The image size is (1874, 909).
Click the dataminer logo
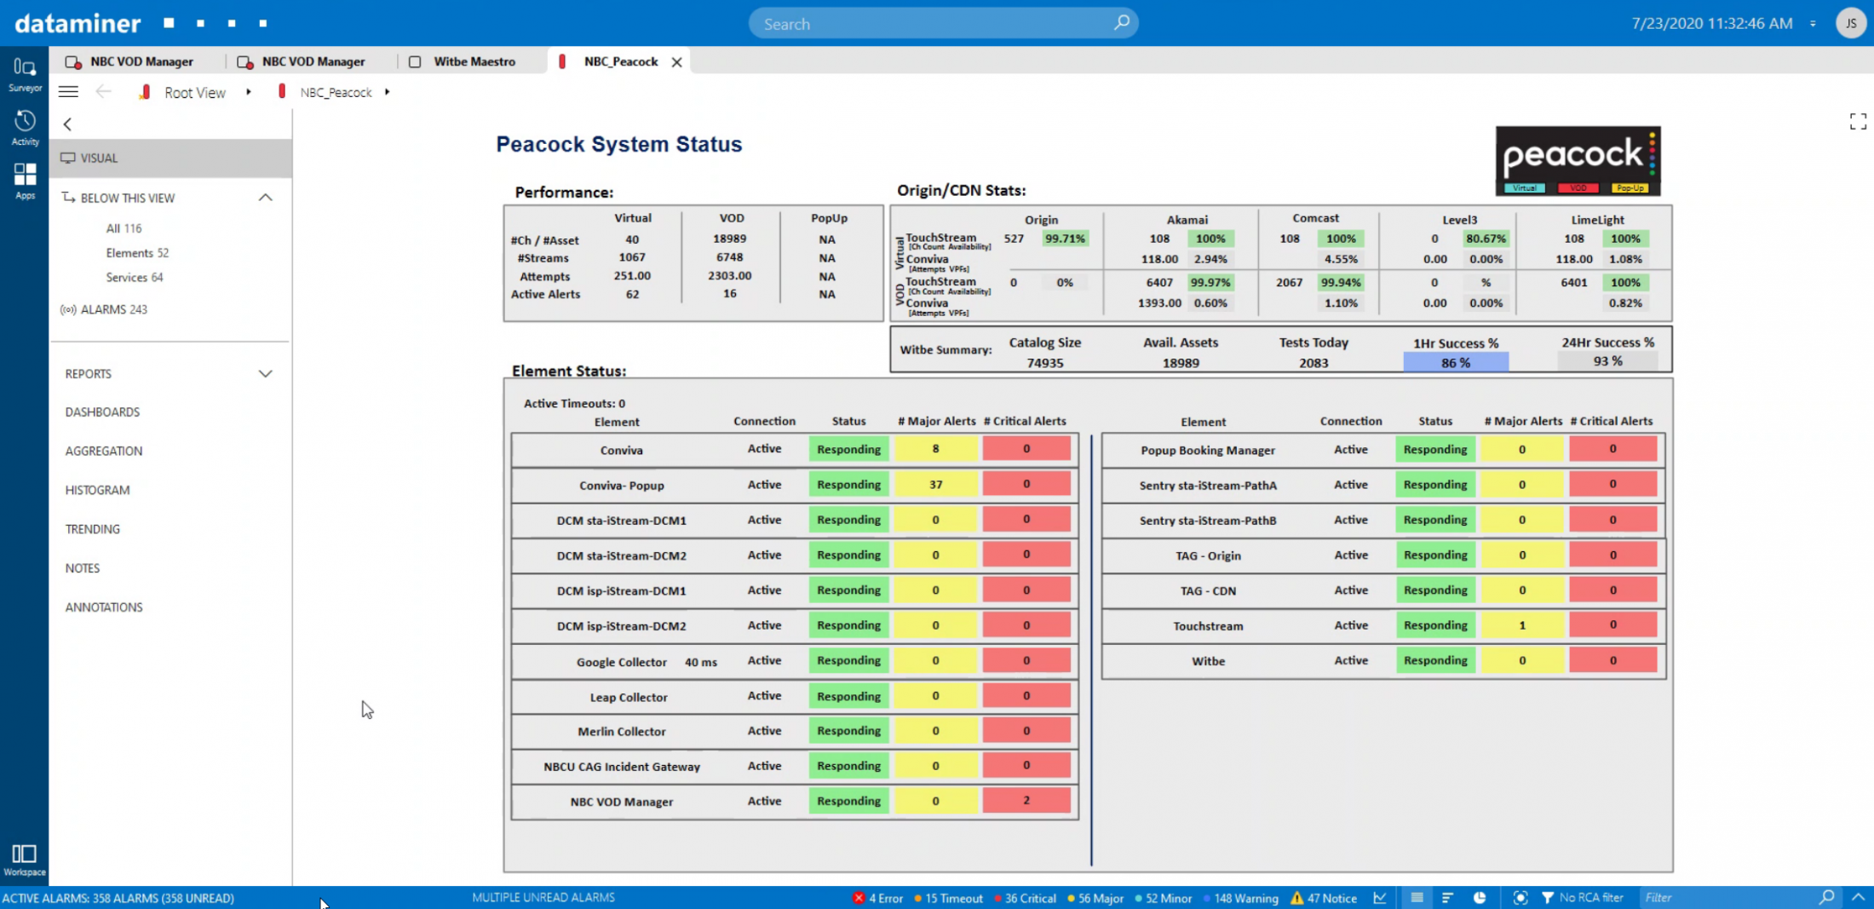78,23
